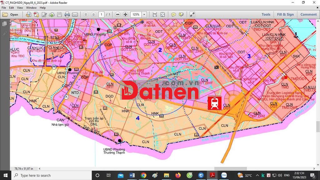Viewport: 320px width, 180px height.
Task: Click the page number input field
Action: coord(102,14)
